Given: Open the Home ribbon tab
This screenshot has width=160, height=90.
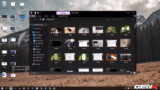Looking at the screenshot, I should [x=39, y=16].
